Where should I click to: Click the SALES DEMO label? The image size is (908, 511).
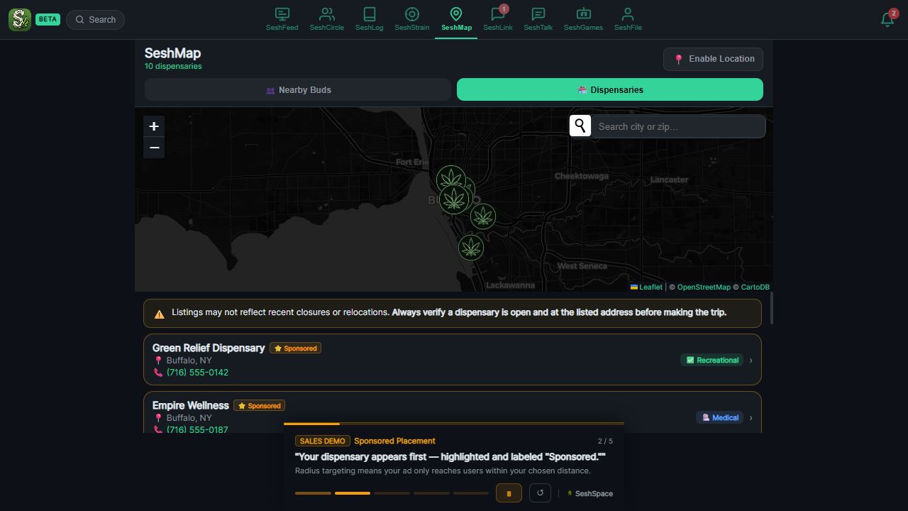323,441
